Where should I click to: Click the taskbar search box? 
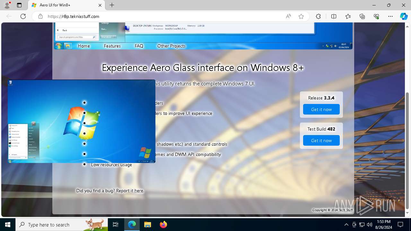point(62,225)
